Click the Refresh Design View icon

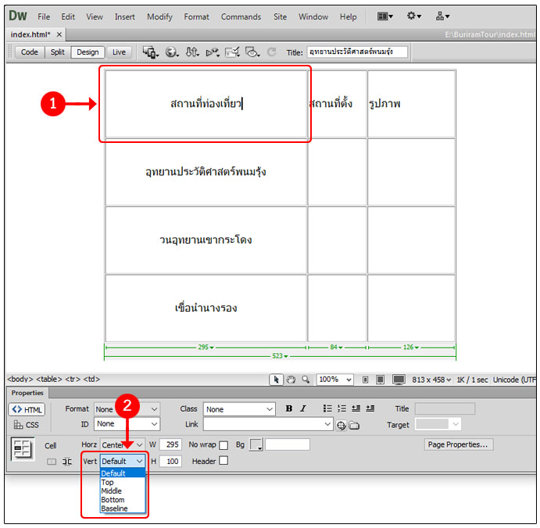coord(271,52)
